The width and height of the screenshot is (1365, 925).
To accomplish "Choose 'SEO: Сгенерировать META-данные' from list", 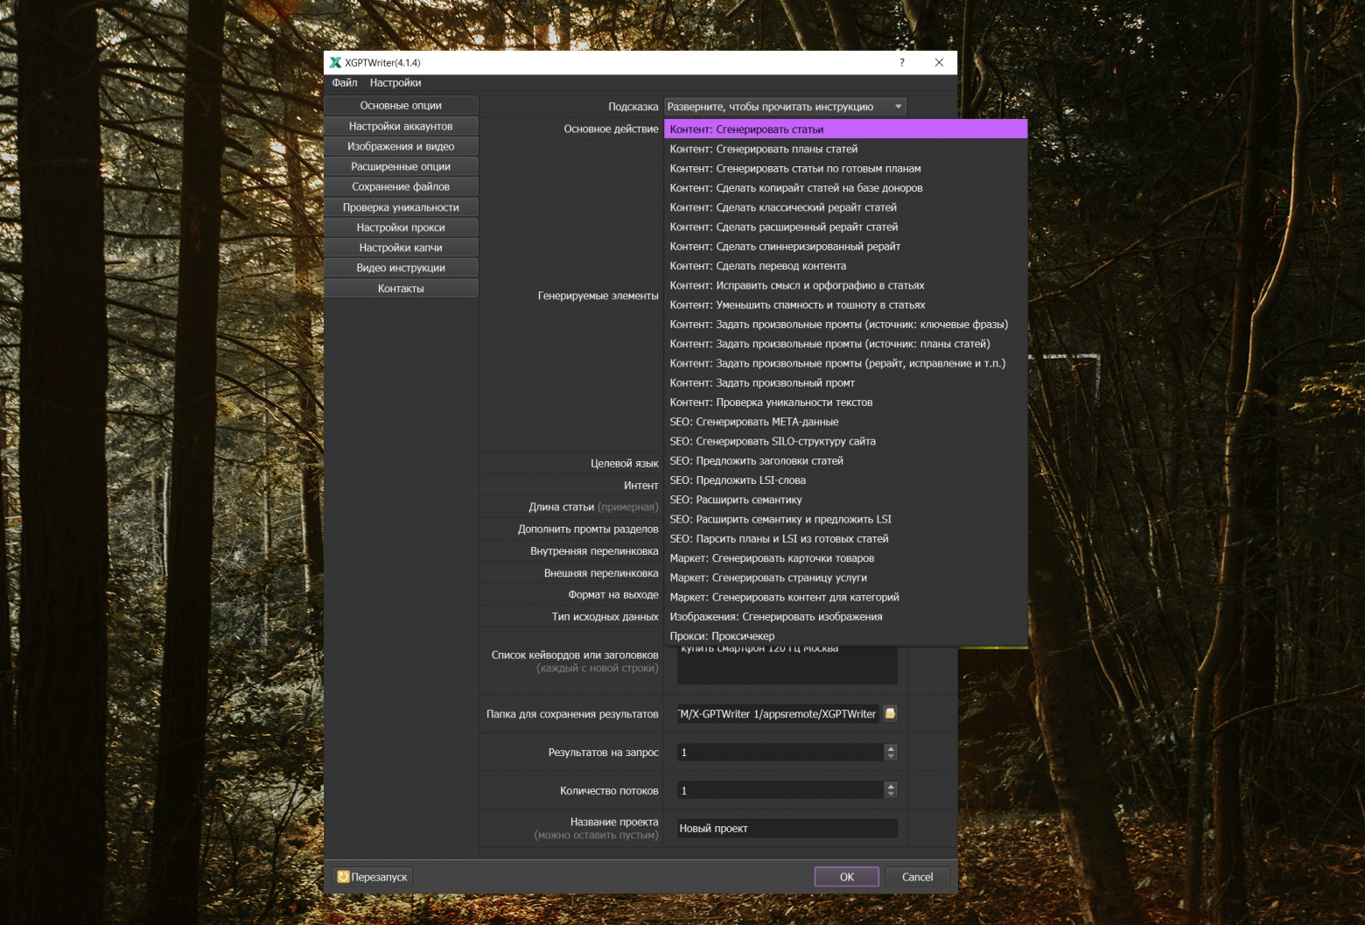I will click(x=753, y=422).
